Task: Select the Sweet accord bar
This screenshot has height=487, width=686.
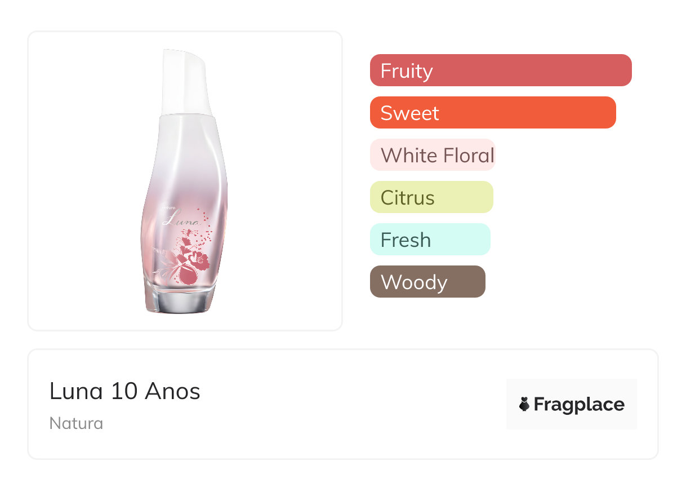Action: click(x=492, y=113)
